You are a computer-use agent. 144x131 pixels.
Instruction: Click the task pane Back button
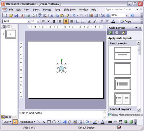point(110,33)
